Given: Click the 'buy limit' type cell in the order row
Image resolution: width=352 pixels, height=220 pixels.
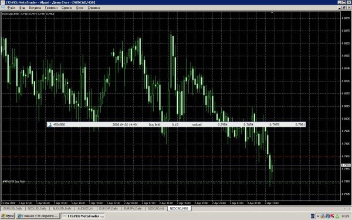Looking at the screenshot, I should [154, 124].
